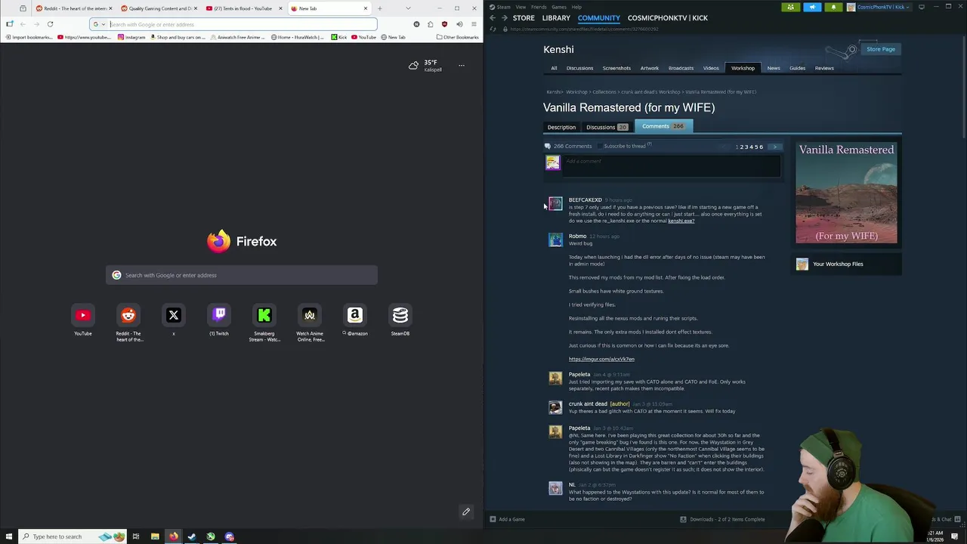The height and width of the screenshot is (544, 967).
Task: Click the next comments page arrow
Action: click(x=775, y=147)
